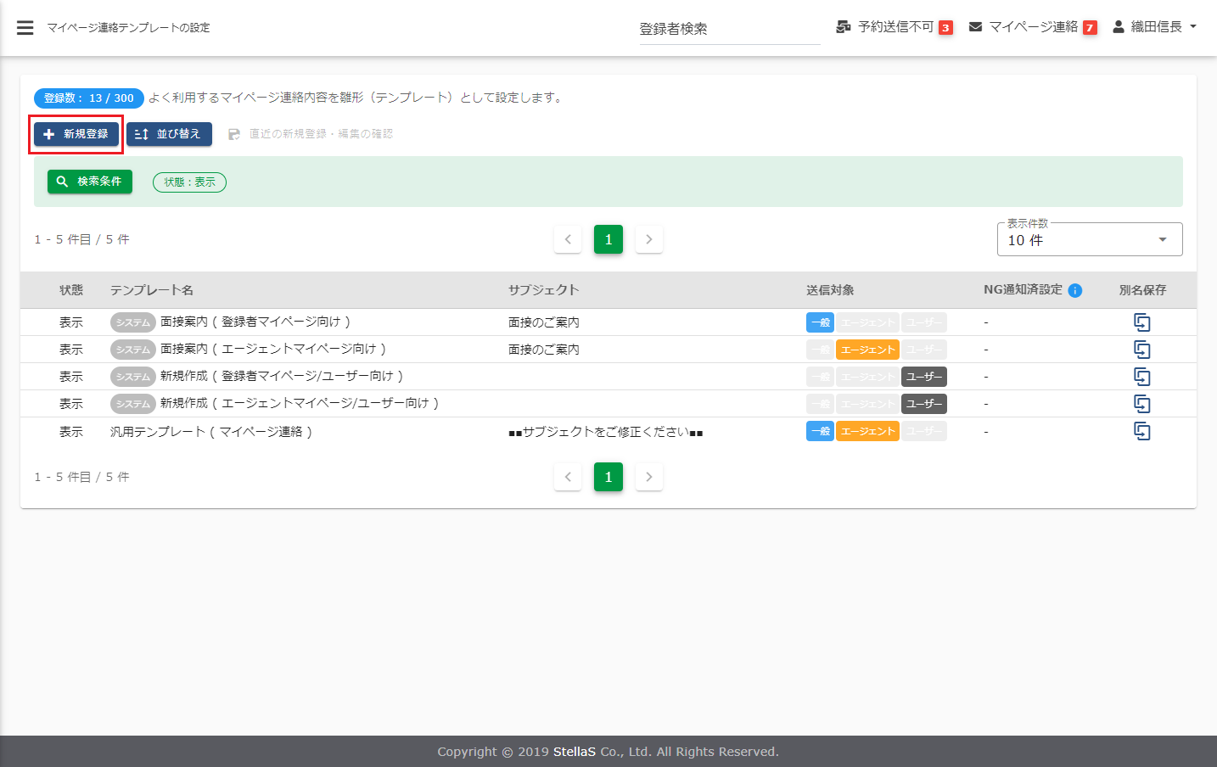The height and width of the screenshot is (767, 1217).
Task: Open 検索条件 search filter
Action: click(x=90, y=182)
